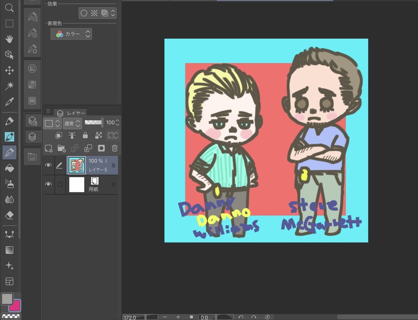Pick the pink sub color swatch
418x320 pixels.
16,306
